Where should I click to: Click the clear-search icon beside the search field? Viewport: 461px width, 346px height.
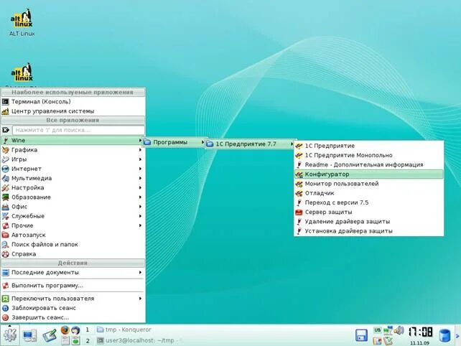pos(6,130)
